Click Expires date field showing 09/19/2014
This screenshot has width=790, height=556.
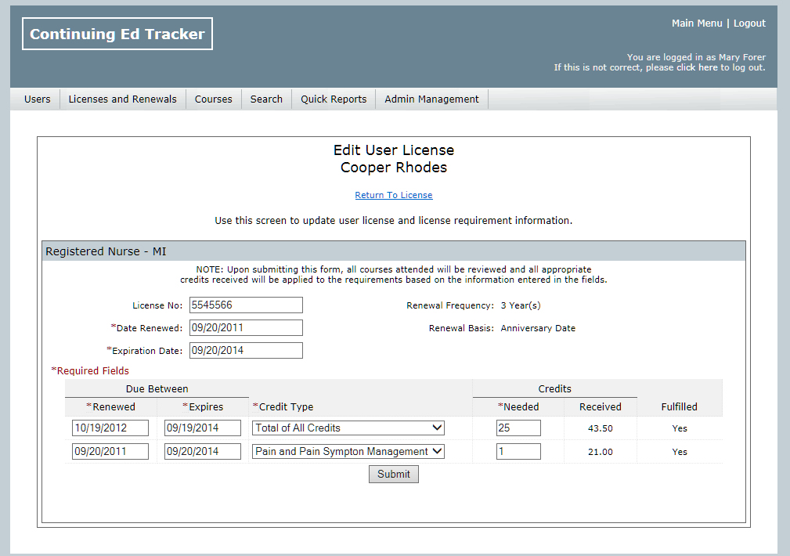click(202, 428)
